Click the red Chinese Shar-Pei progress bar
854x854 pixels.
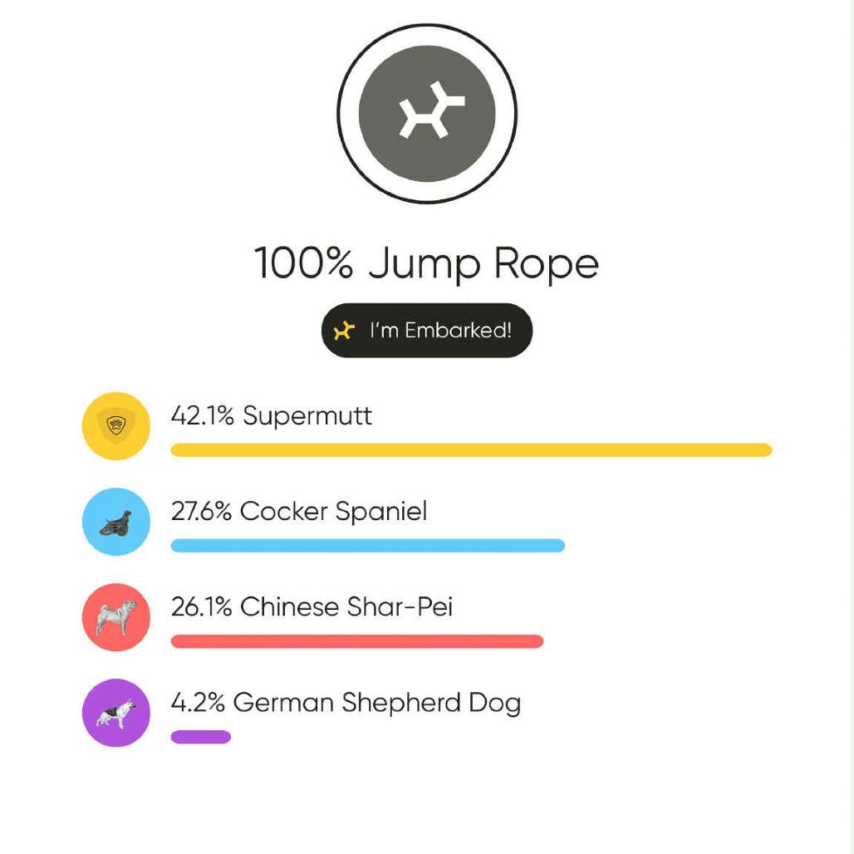pos(356,640)
